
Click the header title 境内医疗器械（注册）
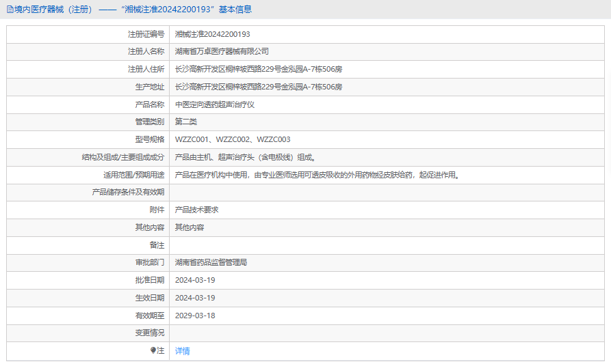(55, 10)
